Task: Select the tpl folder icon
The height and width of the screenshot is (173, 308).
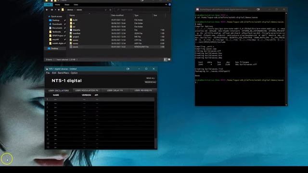Action: point(71,27)
